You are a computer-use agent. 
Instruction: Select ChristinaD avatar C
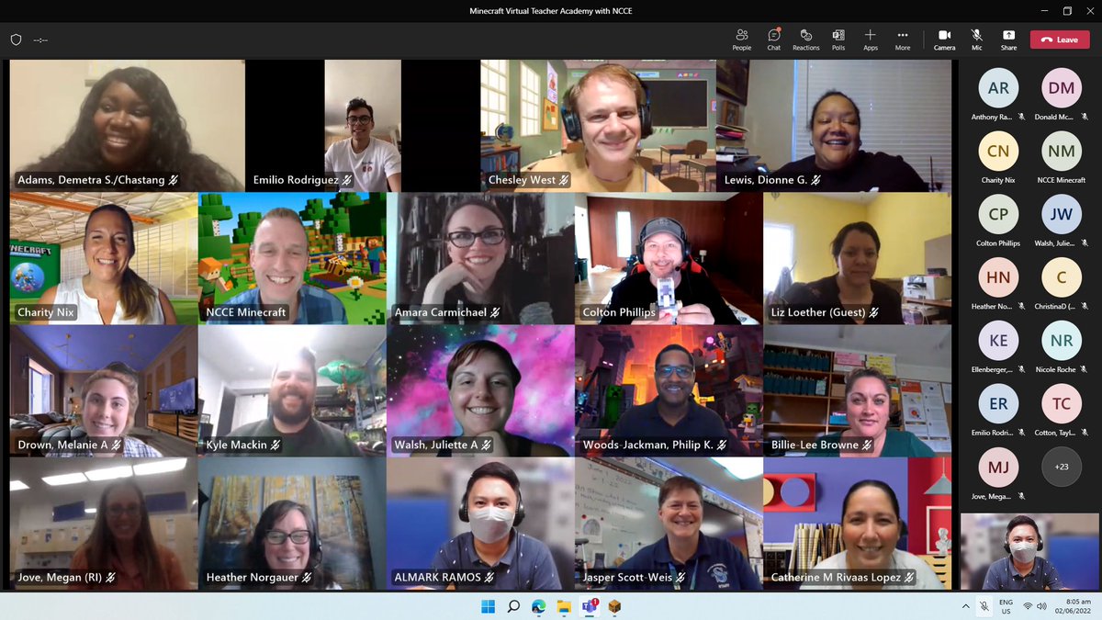pyautogui.click(x=1062, y=277)
